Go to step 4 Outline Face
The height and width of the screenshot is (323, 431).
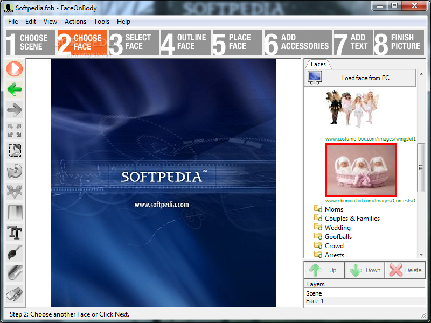[185, 43]
